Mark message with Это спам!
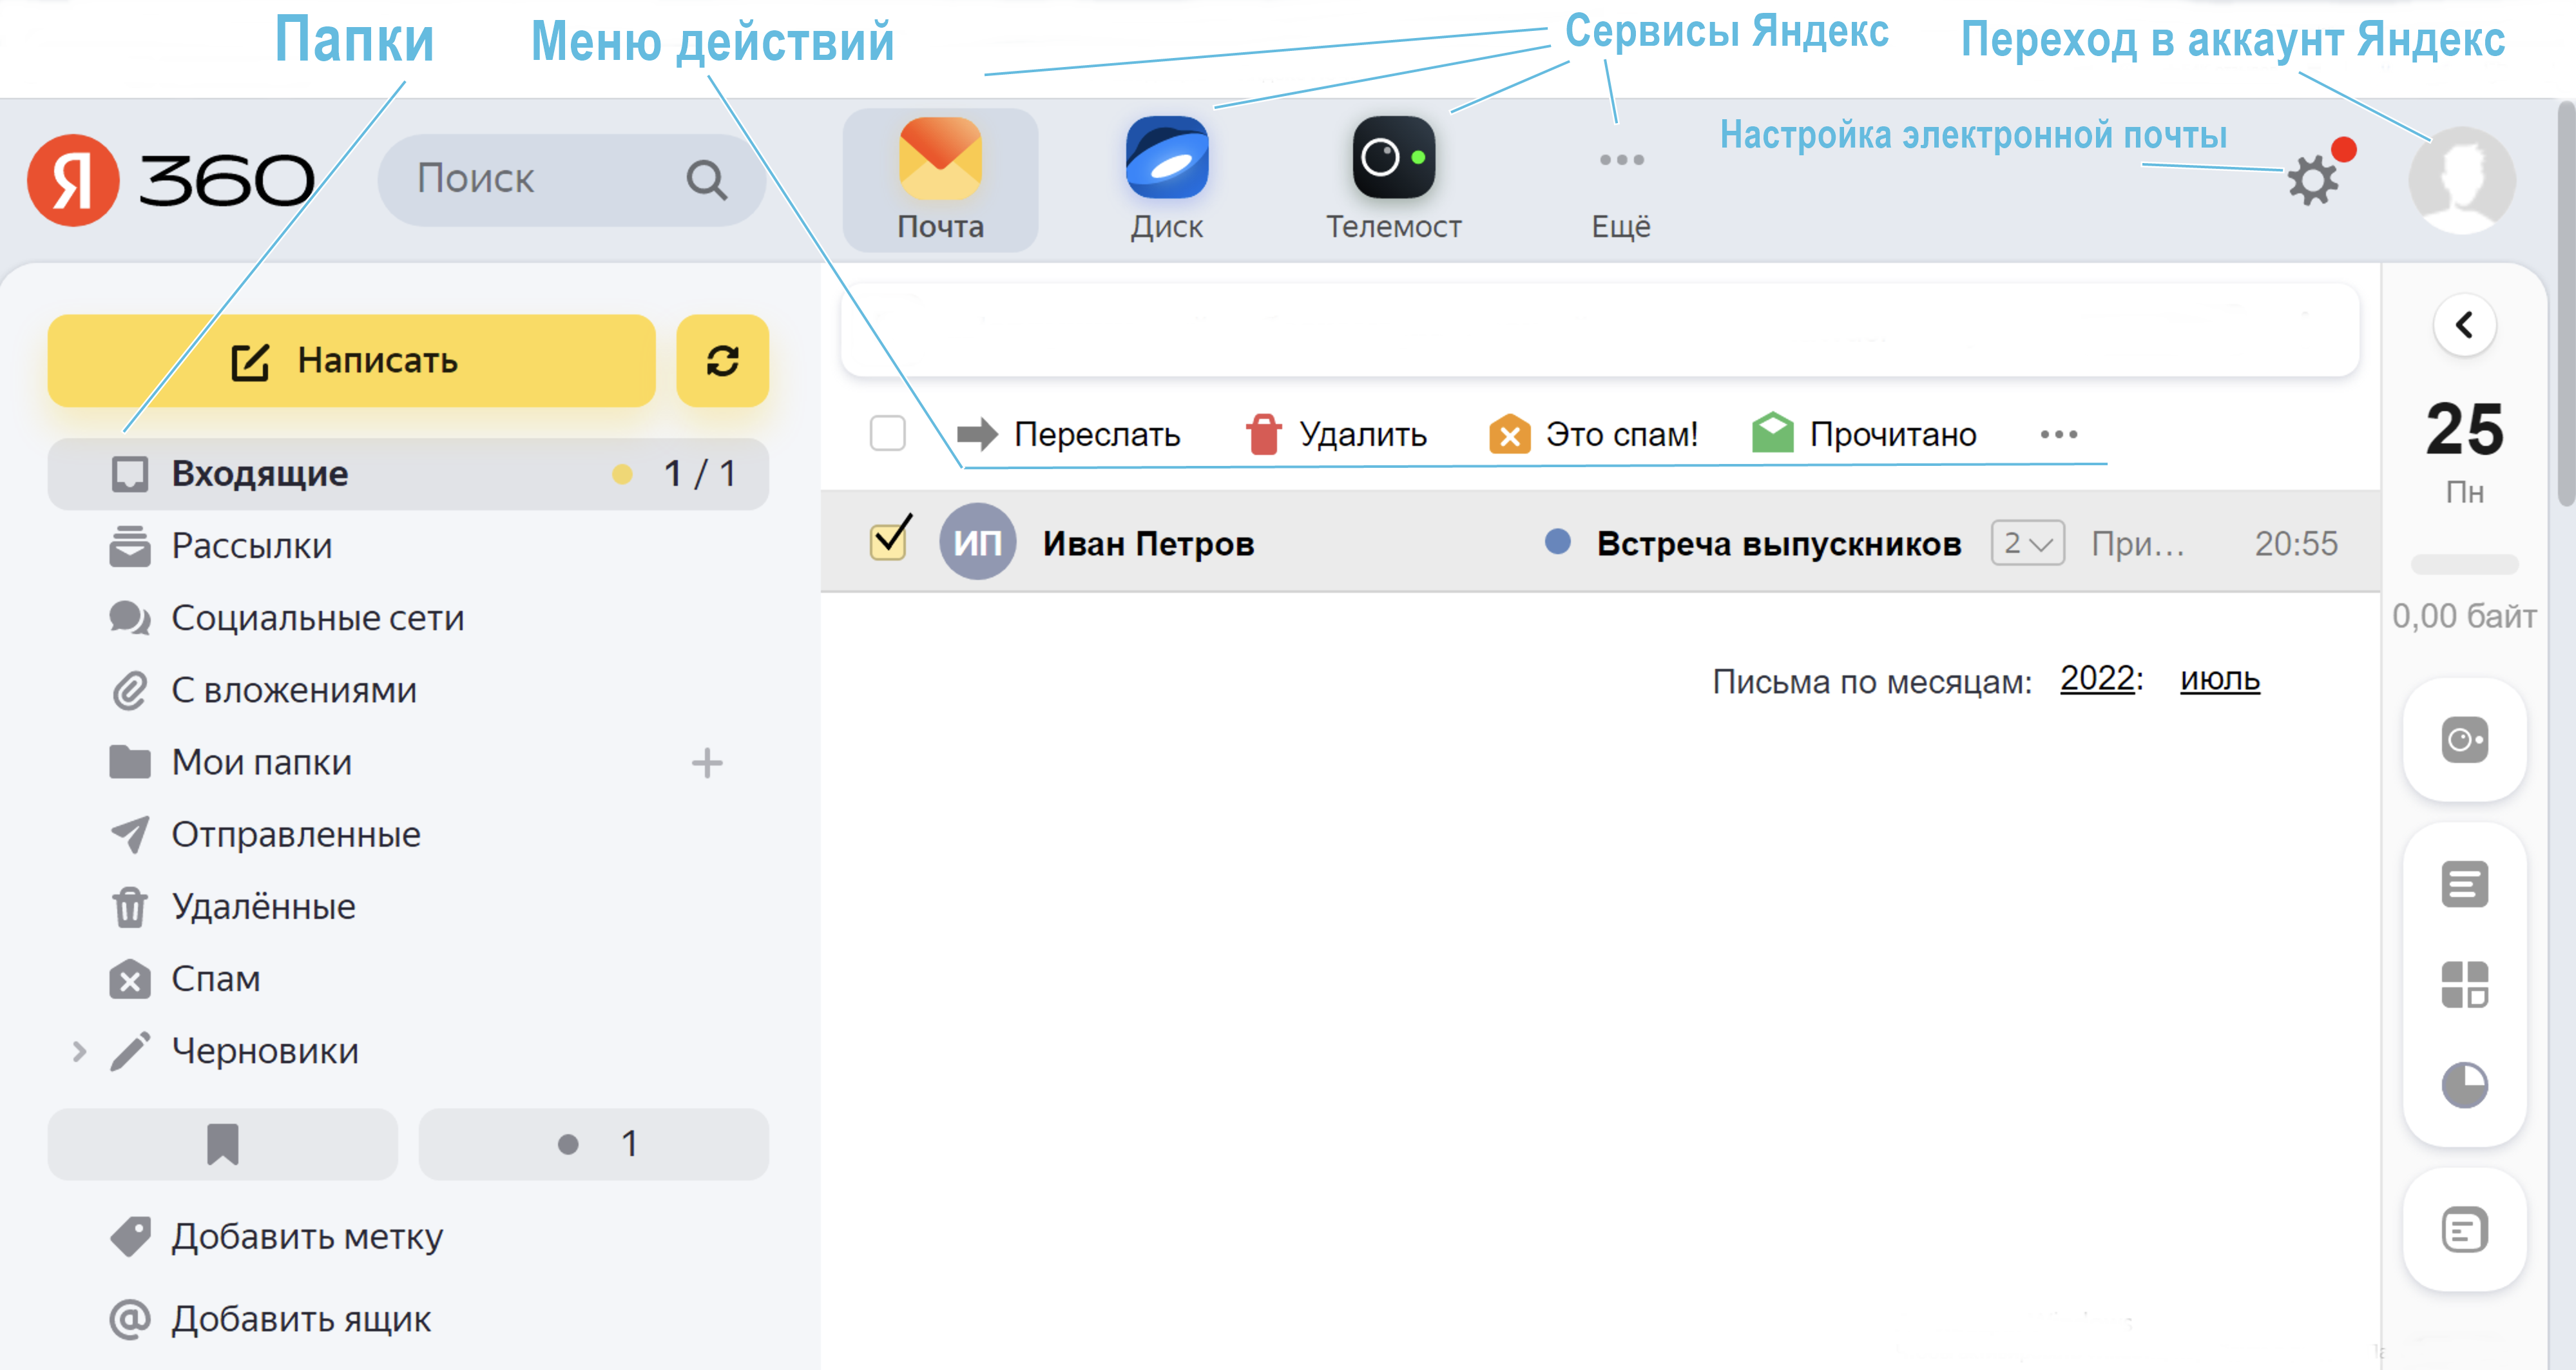 click(x=1593, y=434)
